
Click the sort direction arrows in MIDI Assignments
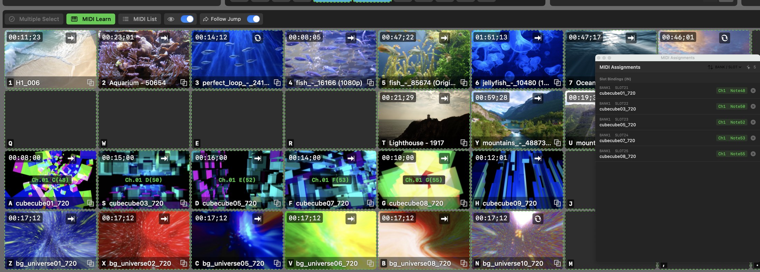pos(710,67)
